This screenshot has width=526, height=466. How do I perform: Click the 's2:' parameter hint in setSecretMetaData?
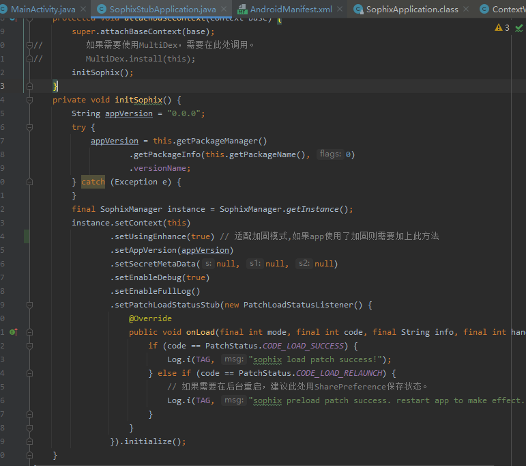point(304,263)
